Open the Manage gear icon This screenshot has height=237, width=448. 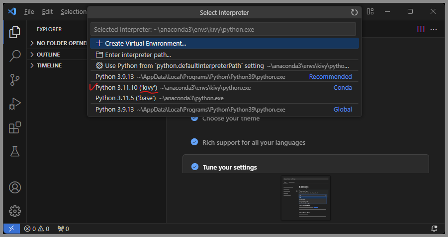coord(15,211)
